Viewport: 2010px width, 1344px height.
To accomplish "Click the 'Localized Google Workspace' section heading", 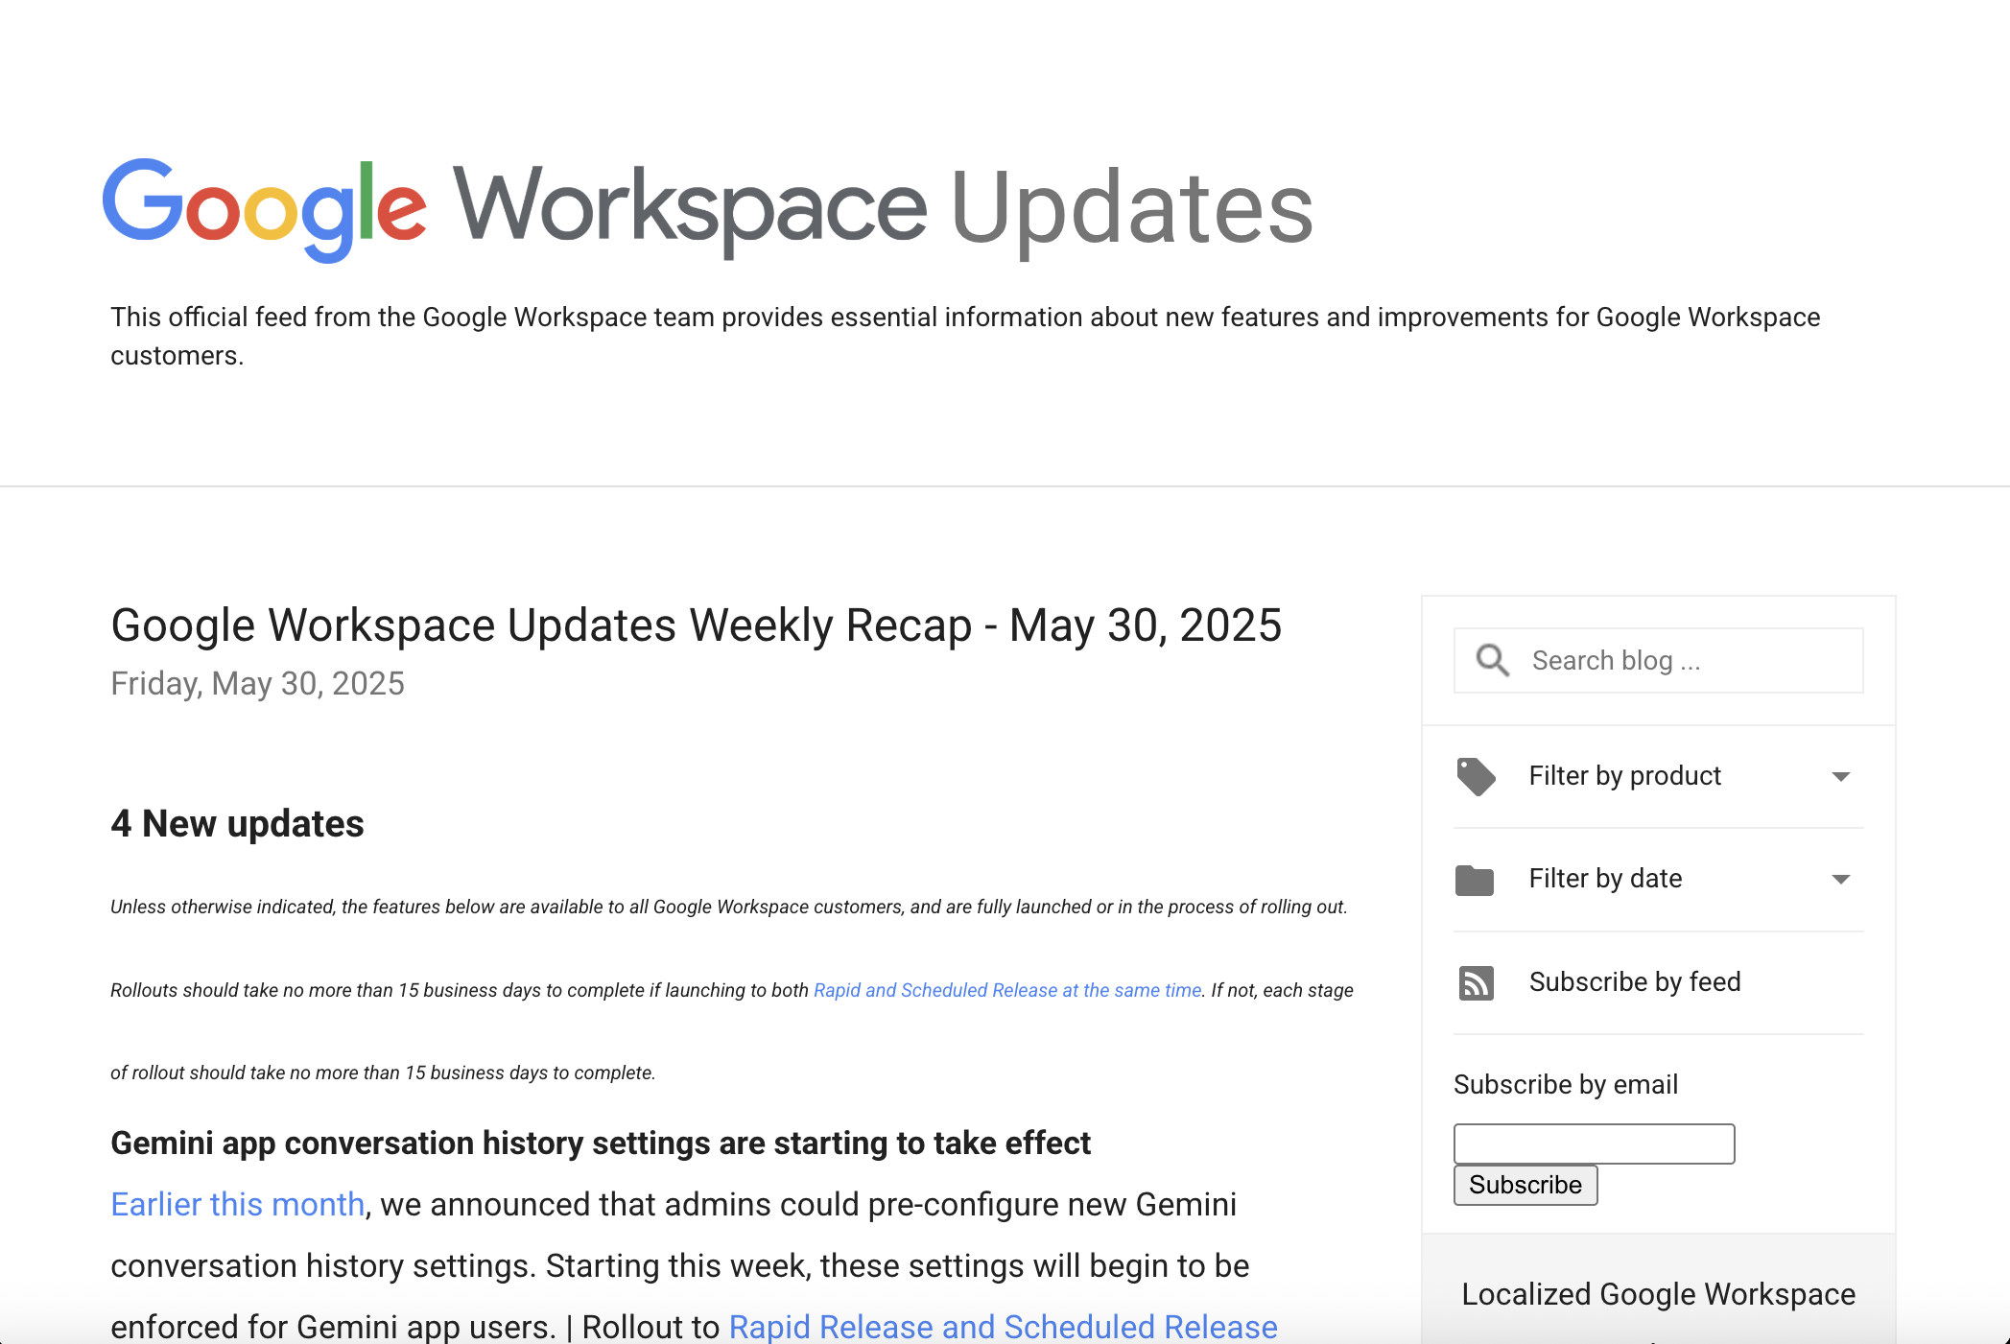I will coord(1657,1294).
